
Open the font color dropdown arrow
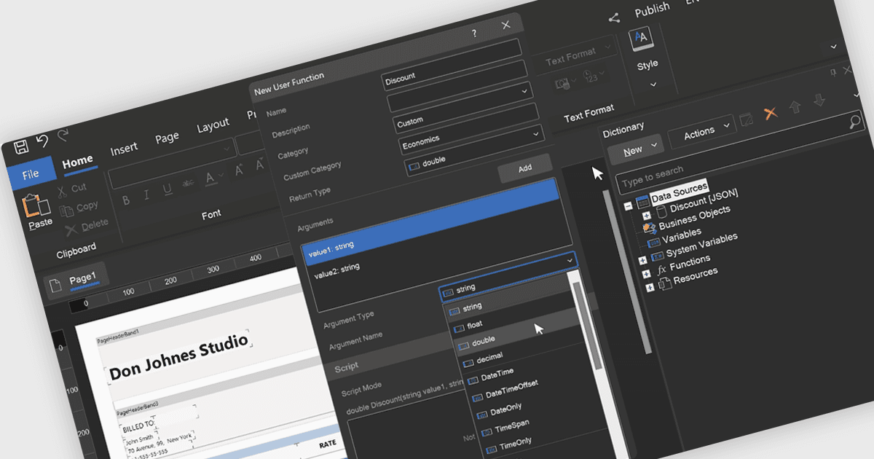pyautogui.click(x=221, y=176)
